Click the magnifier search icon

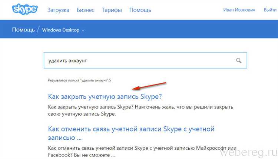[239, 61]
